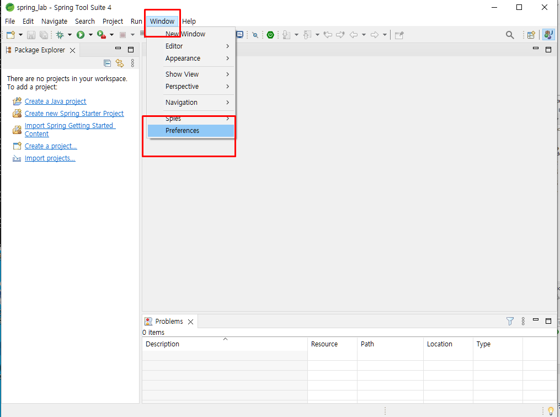
Task: Expand the Show View submenu
Action: [x=191, y=74]
